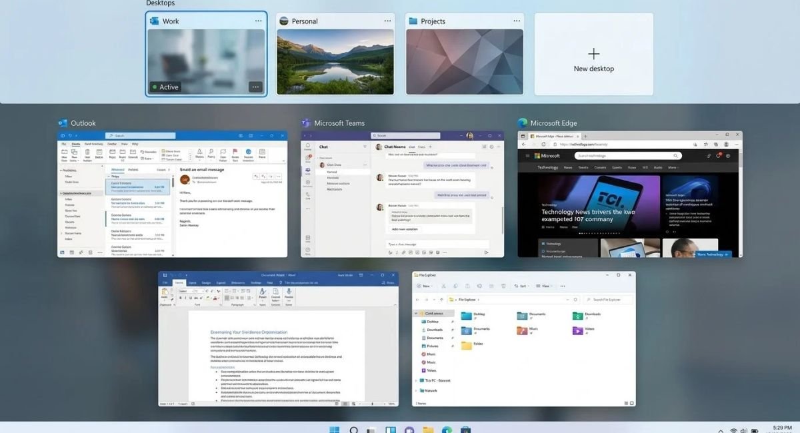Open the filter icon in Teams Chat panel
This screenshot has width=800, height=433.
pos(365,147)
